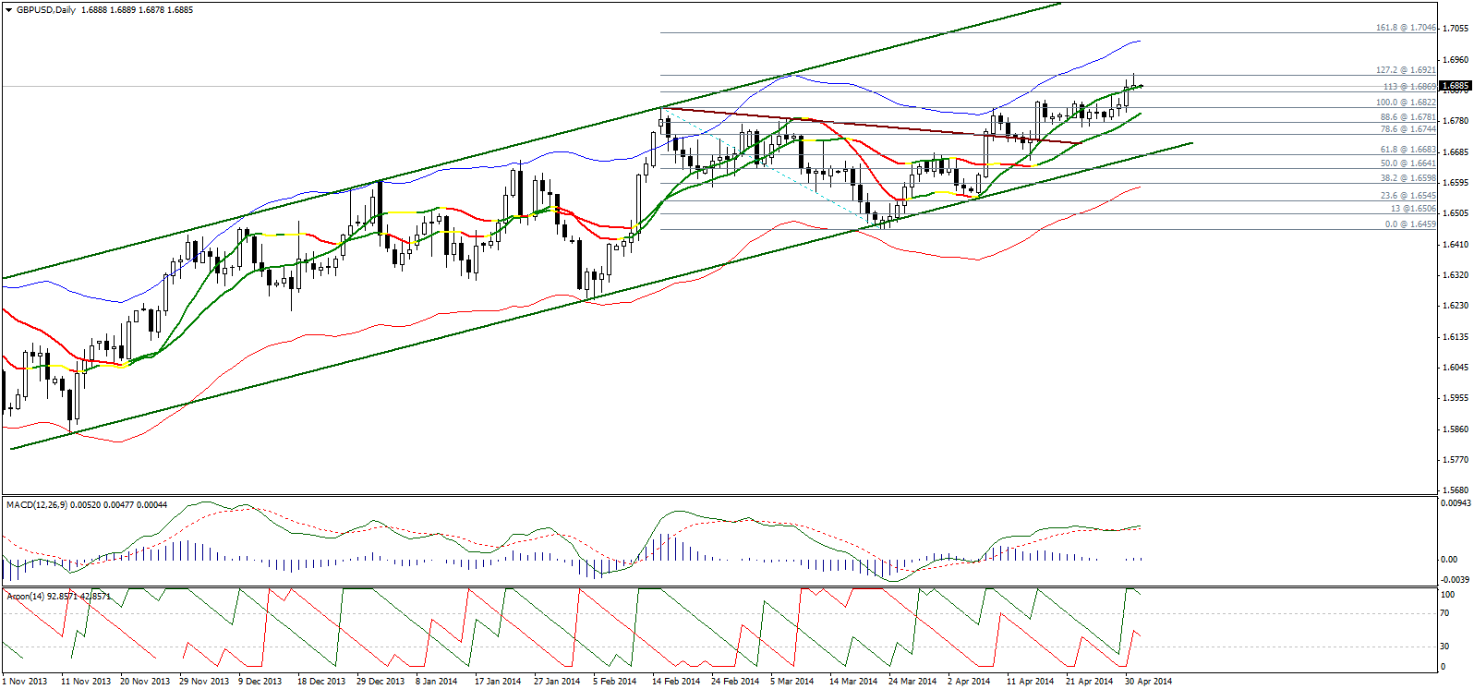
Task: Click date label '14 Feb 2014'
Action: (x=676, y=682)
